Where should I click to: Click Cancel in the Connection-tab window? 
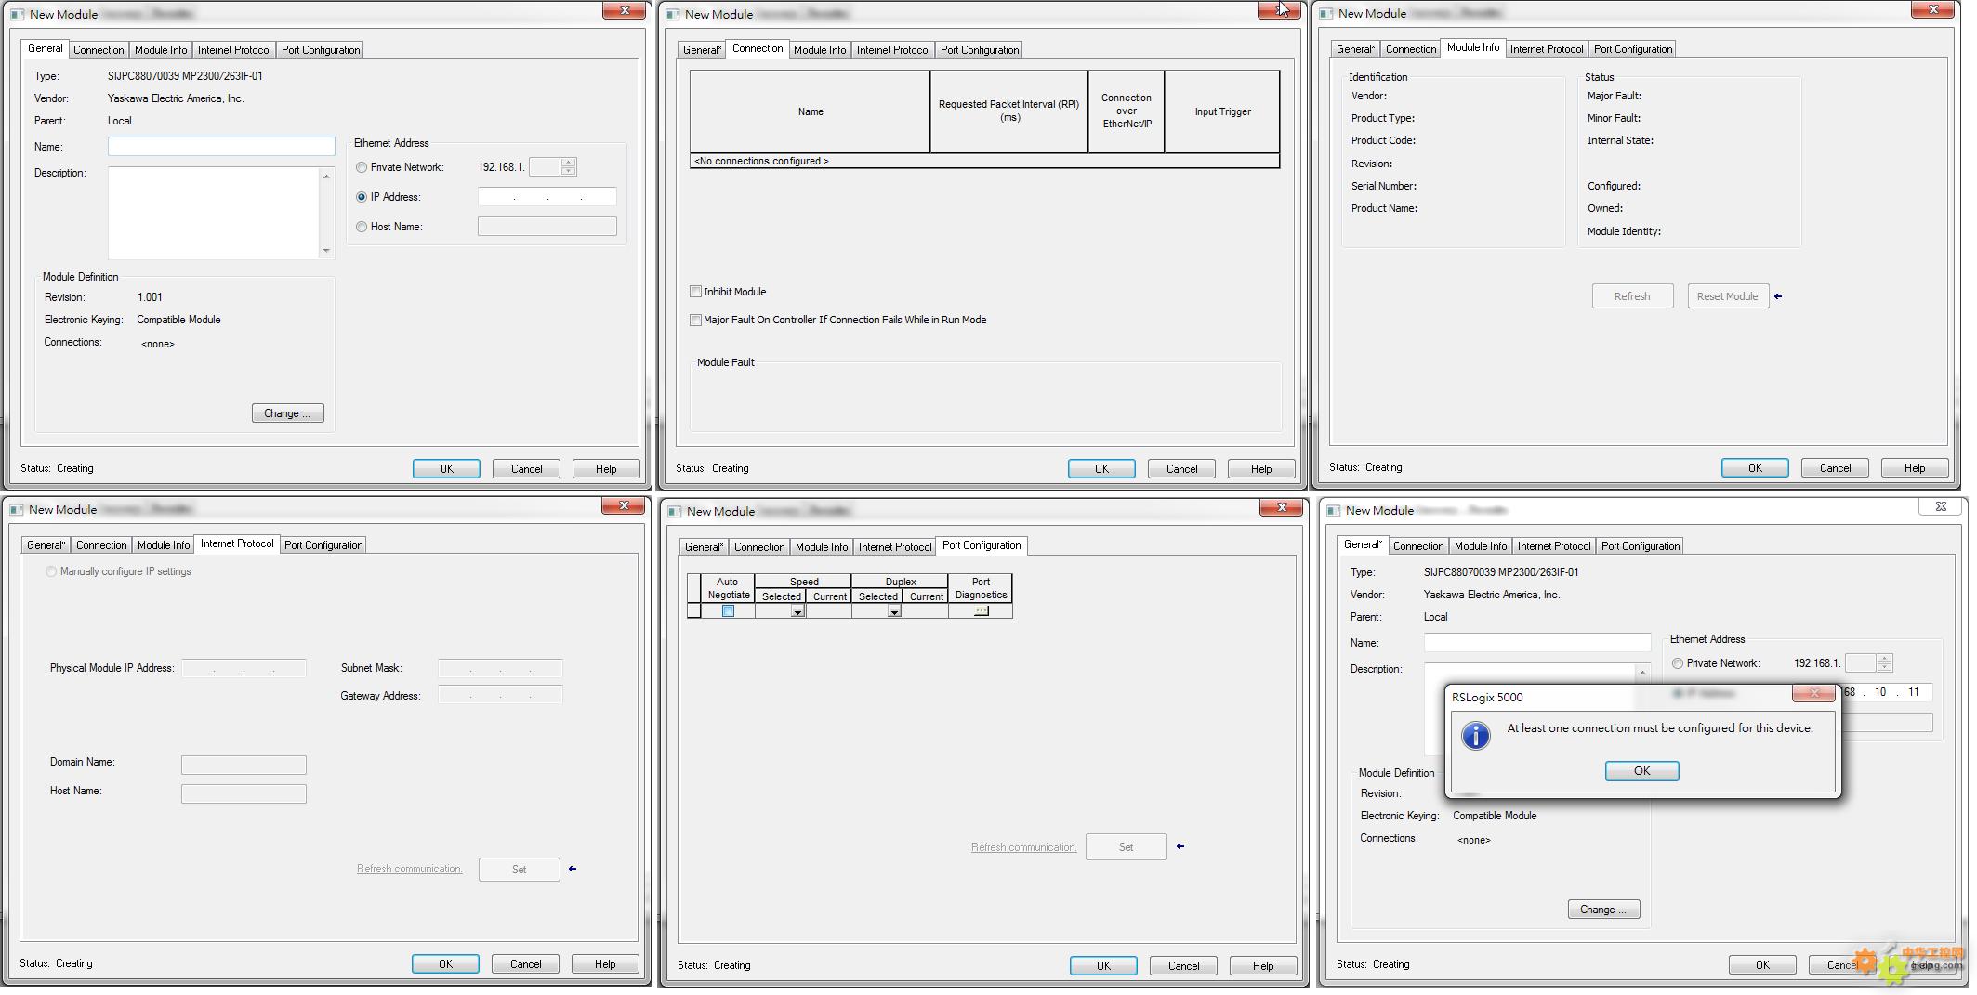1181,469
